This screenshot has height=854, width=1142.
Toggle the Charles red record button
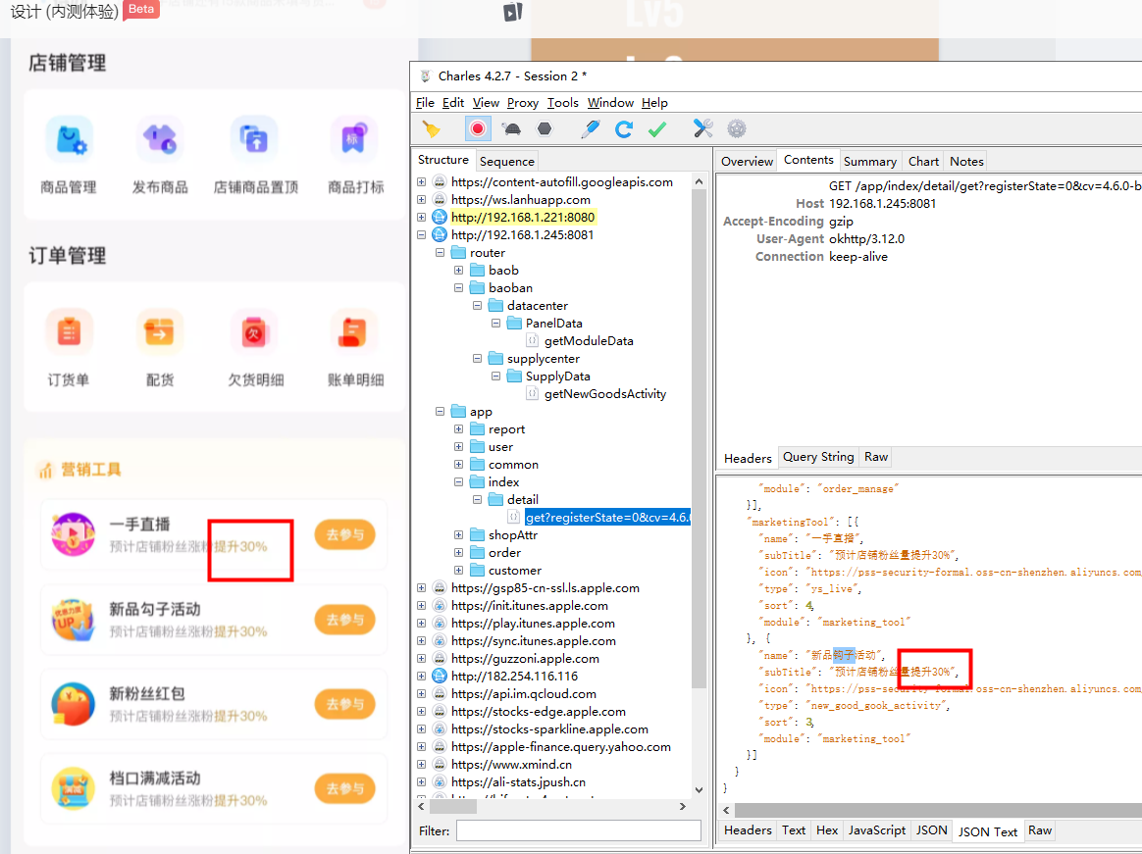click(x=478, y=128)
